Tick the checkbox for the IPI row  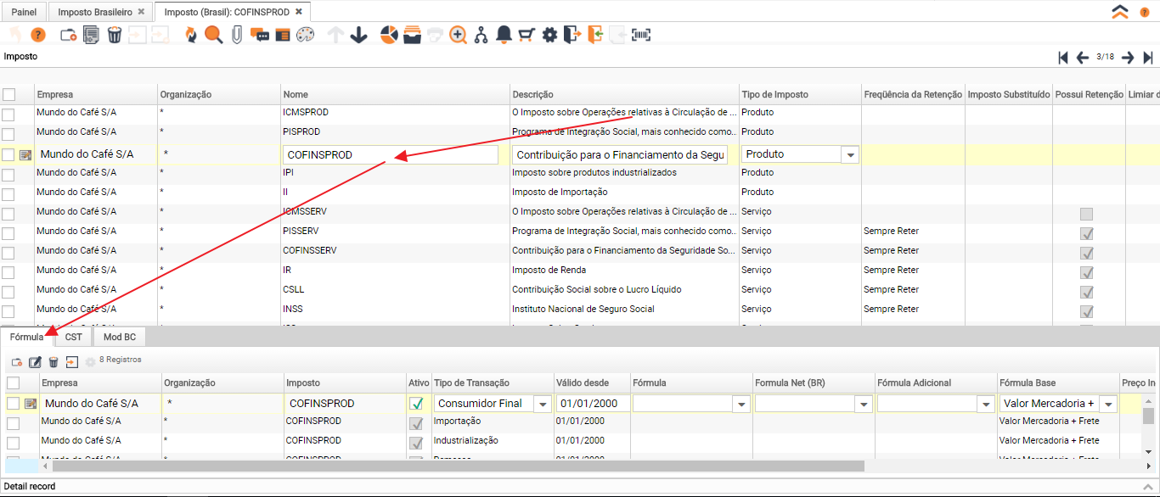[x=8, y=174]
